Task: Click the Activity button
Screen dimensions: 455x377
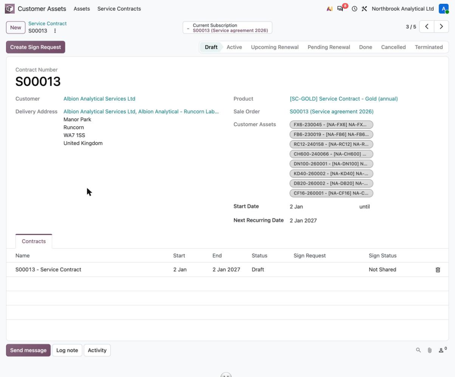Action: (x=97, y=350)
